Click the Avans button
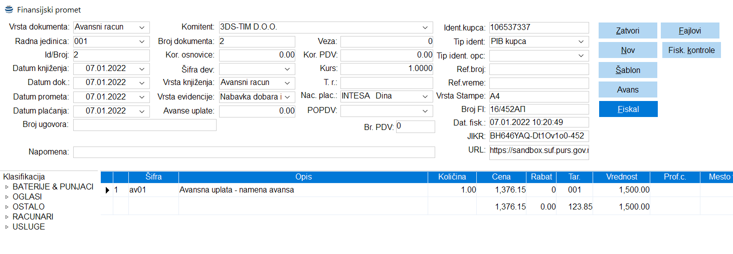The width and height of the screenshot is (733, 254). pos(628,89)
